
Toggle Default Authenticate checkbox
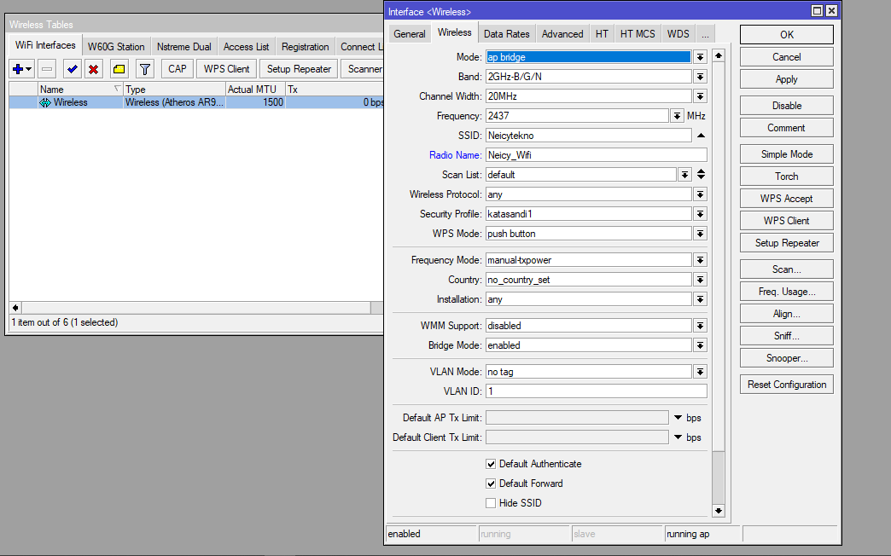(x=491, y=464)
